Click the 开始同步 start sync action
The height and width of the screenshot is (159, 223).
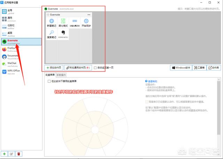pyautogui.click(x=86, y=23)
